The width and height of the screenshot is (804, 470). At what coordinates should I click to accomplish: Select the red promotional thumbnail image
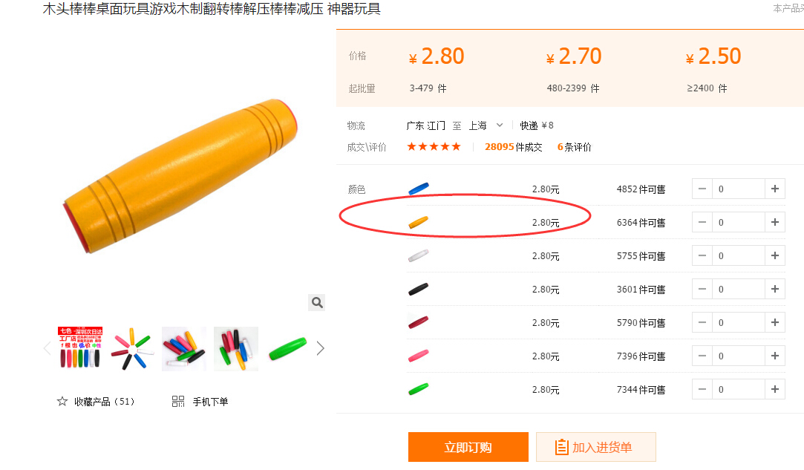tap(80, 348)
